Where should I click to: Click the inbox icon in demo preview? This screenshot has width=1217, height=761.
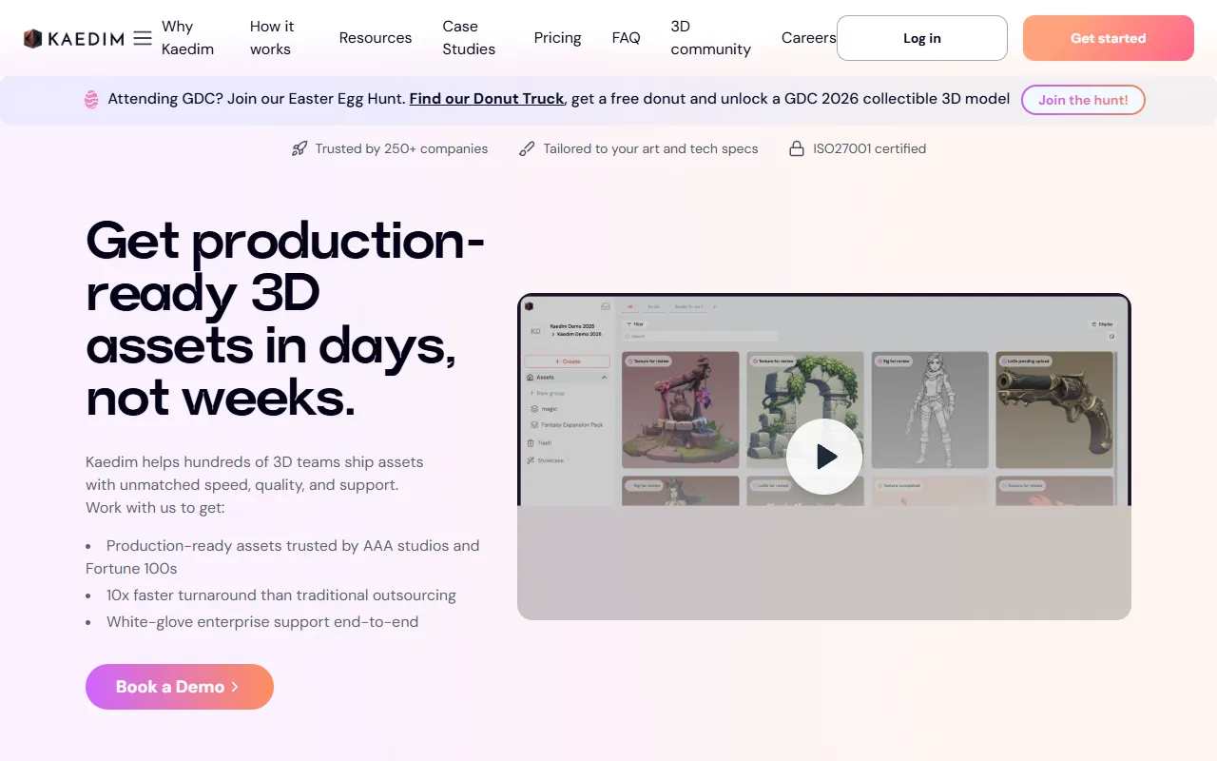[x=605, y=306]
